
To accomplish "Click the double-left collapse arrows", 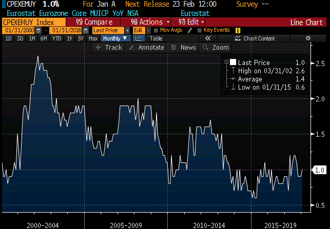I will 208,38.
